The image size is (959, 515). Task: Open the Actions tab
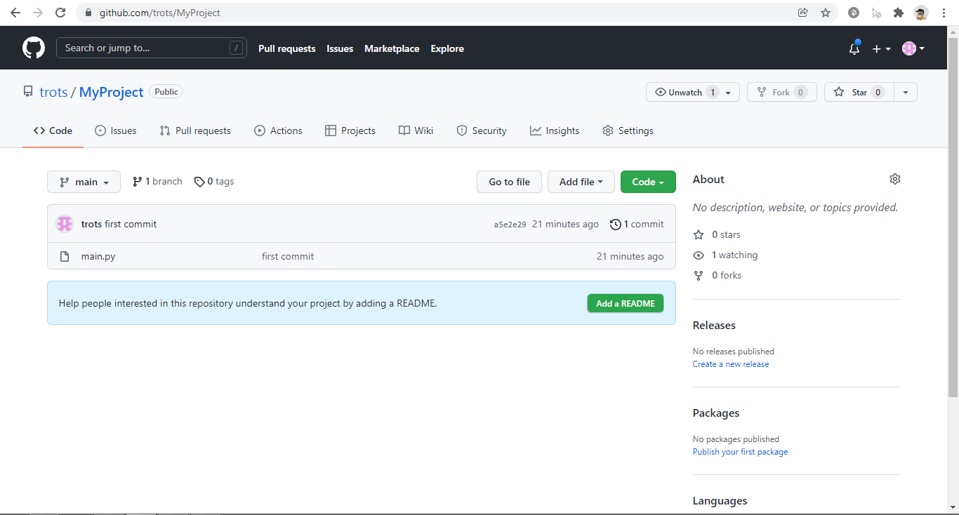[278, 131]
